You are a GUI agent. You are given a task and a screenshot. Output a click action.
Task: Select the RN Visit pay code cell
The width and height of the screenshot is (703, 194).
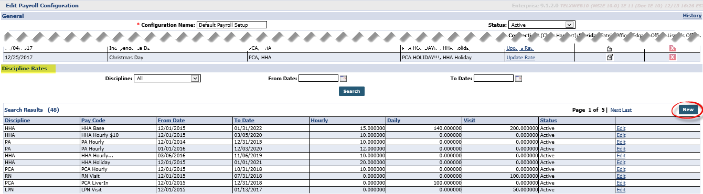[x=118, y=176]
